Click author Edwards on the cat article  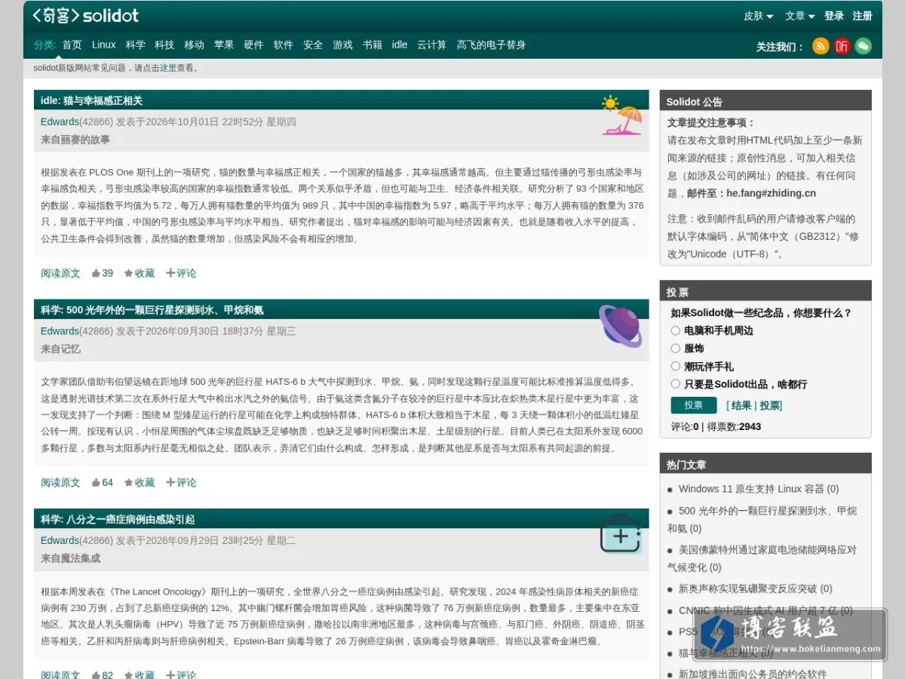60,121
